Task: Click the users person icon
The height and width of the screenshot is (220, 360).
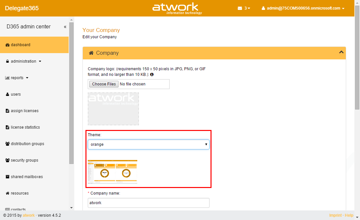Action: [x=7, y=94]
